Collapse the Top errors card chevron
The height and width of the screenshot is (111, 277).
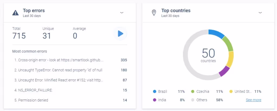point(122,13)
